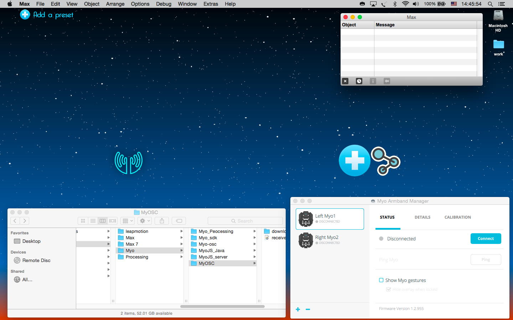Switch to the DETAILS tab
513x320 pixels.
(x=423, y=217)
